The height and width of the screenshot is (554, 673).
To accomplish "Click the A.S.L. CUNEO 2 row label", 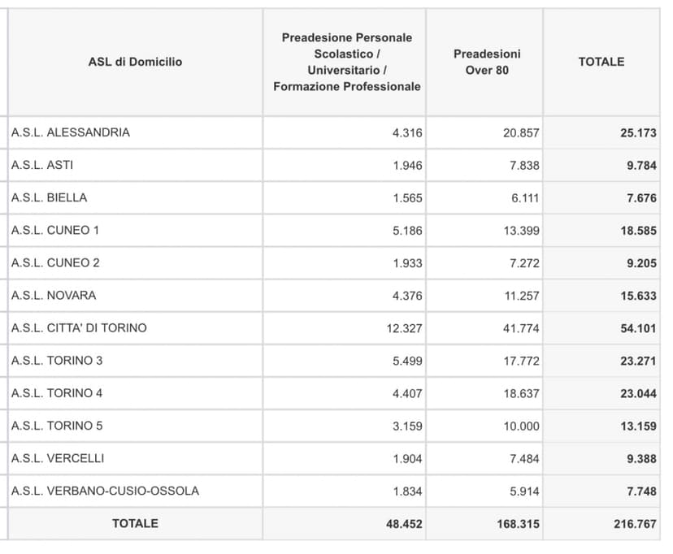I will (55, 263).
